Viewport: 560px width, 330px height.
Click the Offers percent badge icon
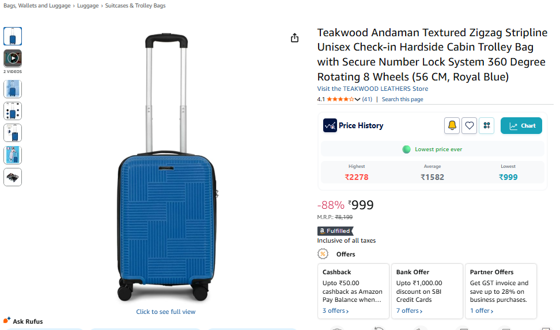pos(323,254)
